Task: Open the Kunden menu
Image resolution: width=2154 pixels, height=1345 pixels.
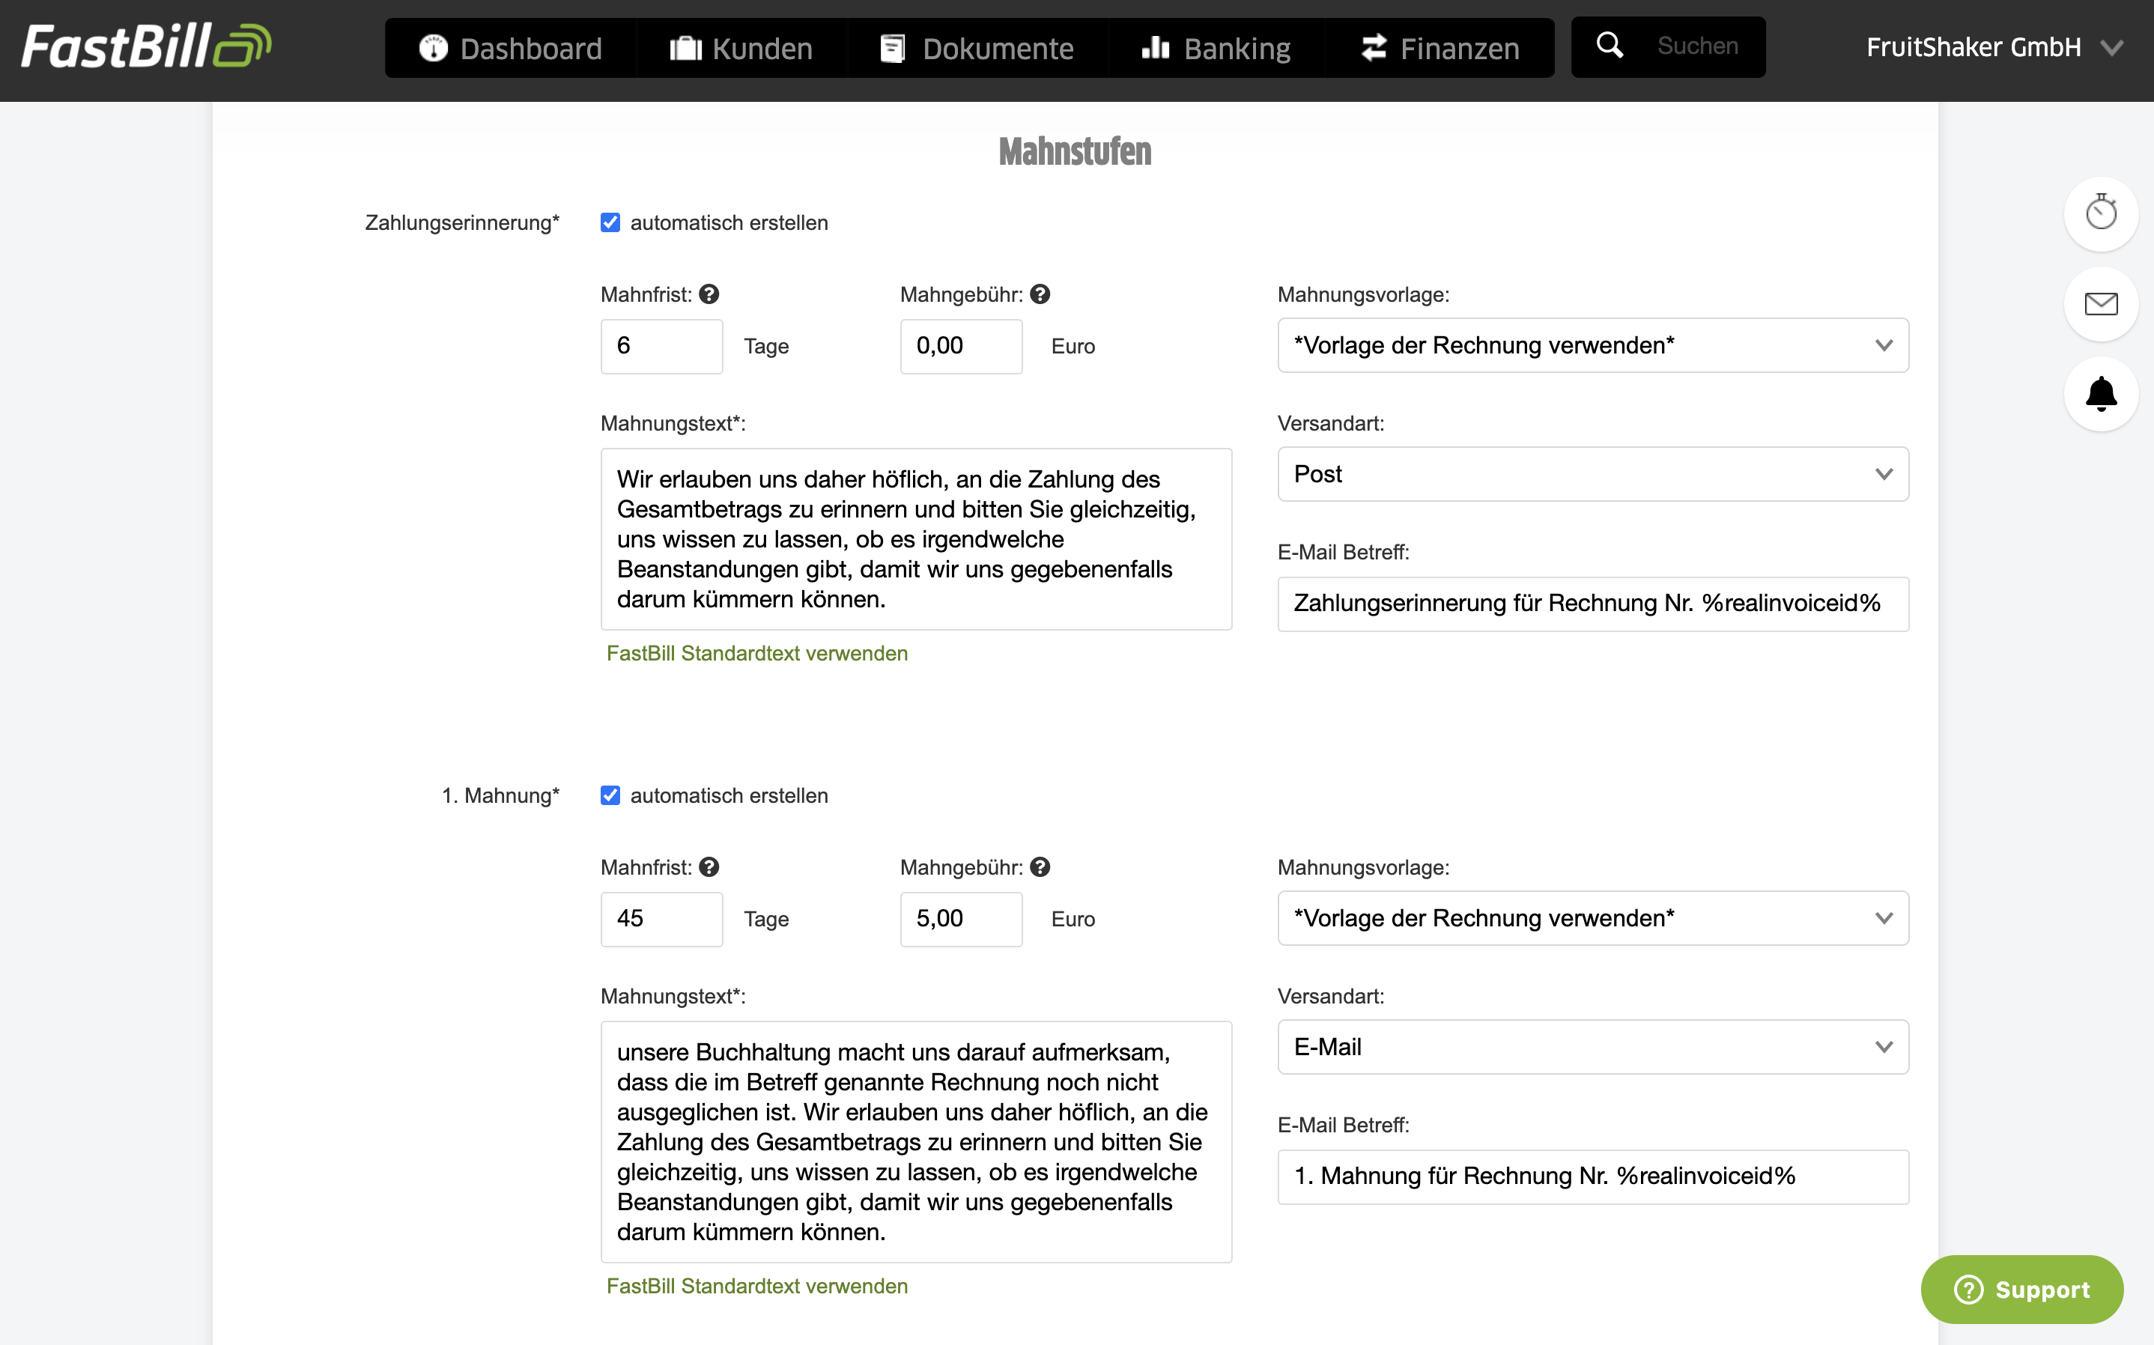Action: click(741, 48)
